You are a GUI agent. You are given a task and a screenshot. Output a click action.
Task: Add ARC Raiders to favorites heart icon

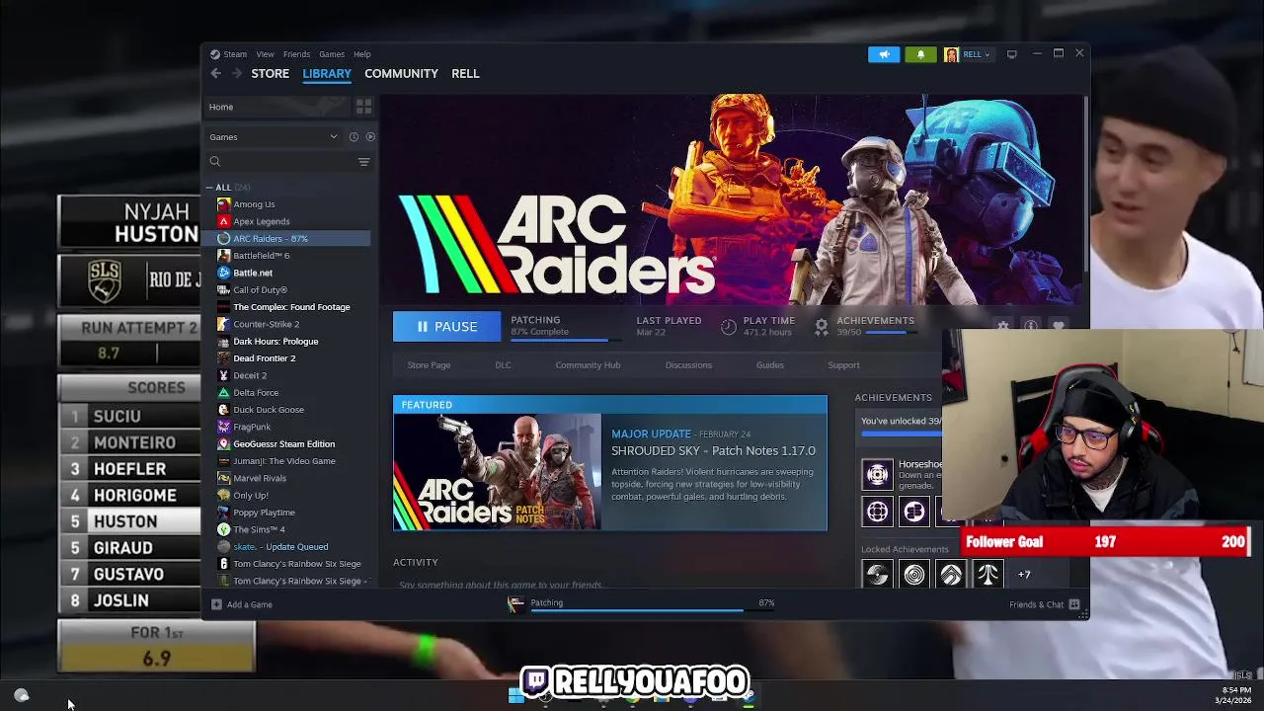(1059, 326)
